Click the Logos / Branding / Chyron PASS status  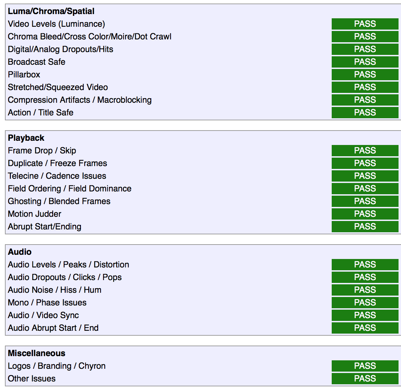tap(365, 366)
